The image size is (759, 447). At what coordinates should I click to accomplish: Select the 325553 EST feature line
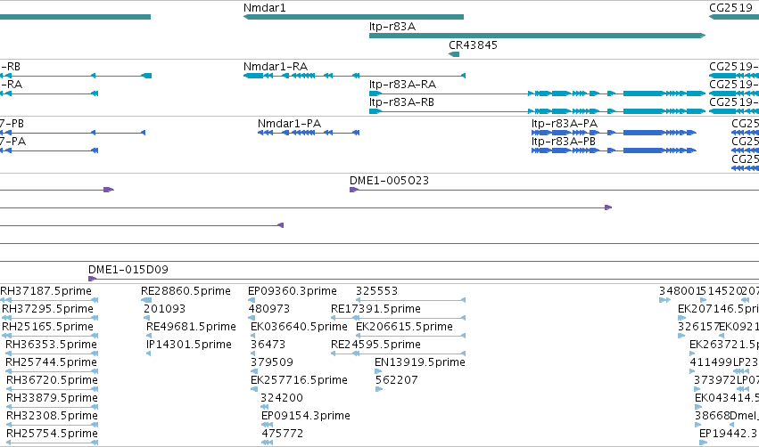click(410, 300)
